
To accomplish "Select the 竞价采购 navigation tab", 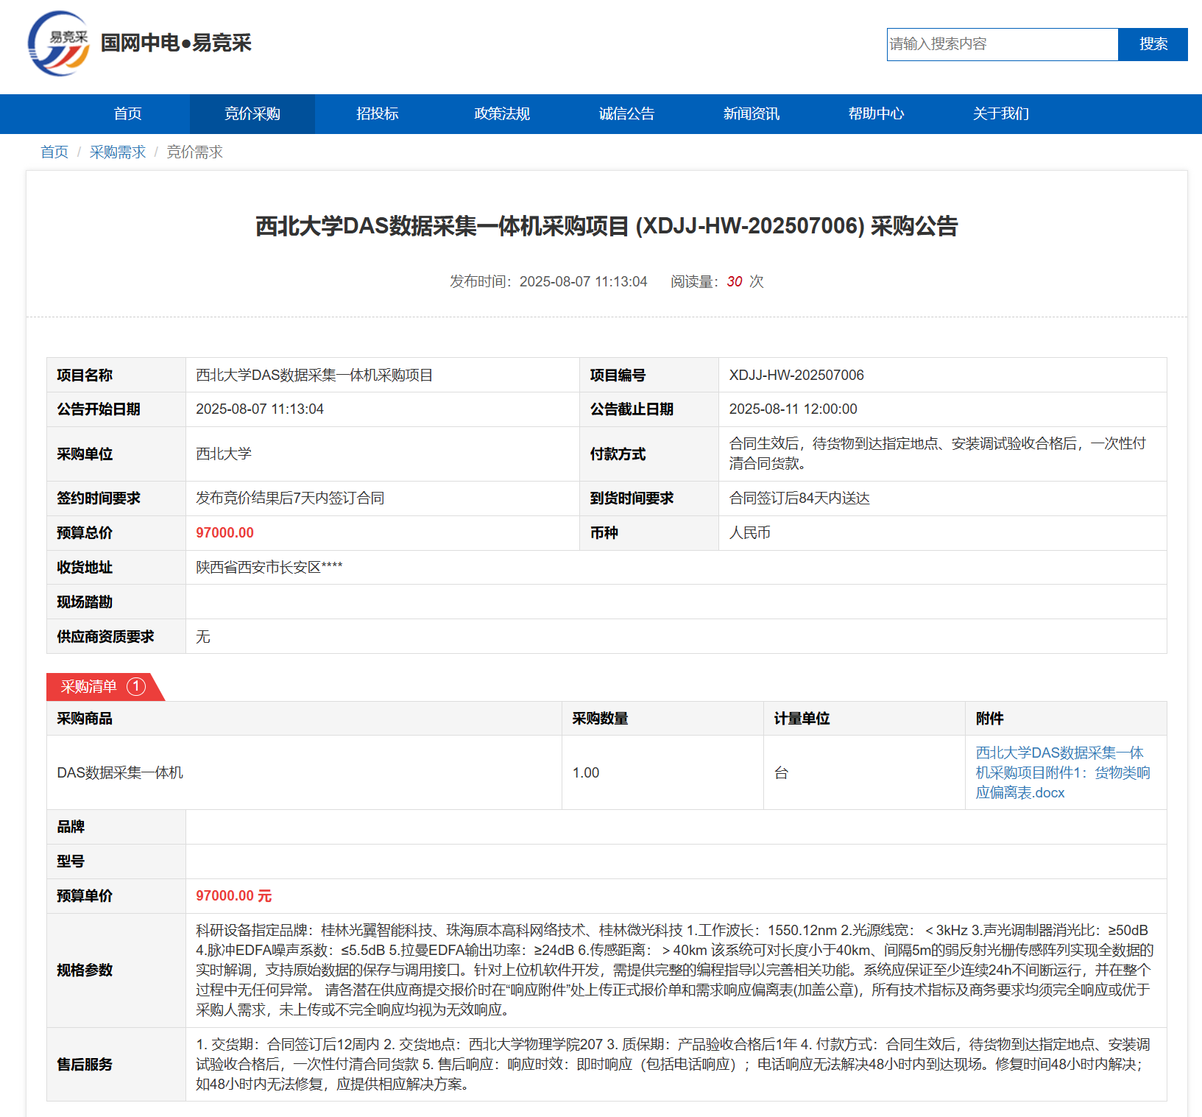I will coord(252,114).
